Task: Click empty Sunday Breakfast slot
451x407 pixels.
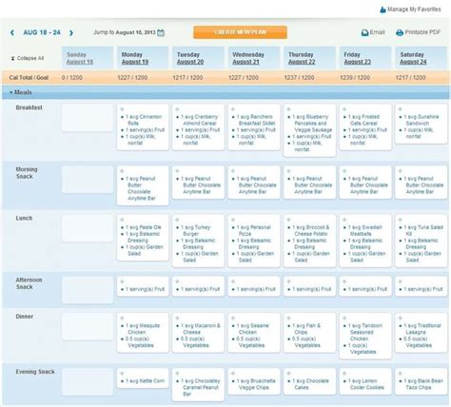Action: click(88, 118)
